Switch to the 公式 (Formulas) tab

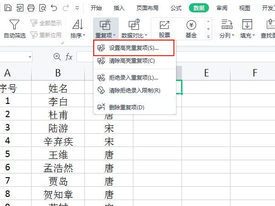pos(176,8)
